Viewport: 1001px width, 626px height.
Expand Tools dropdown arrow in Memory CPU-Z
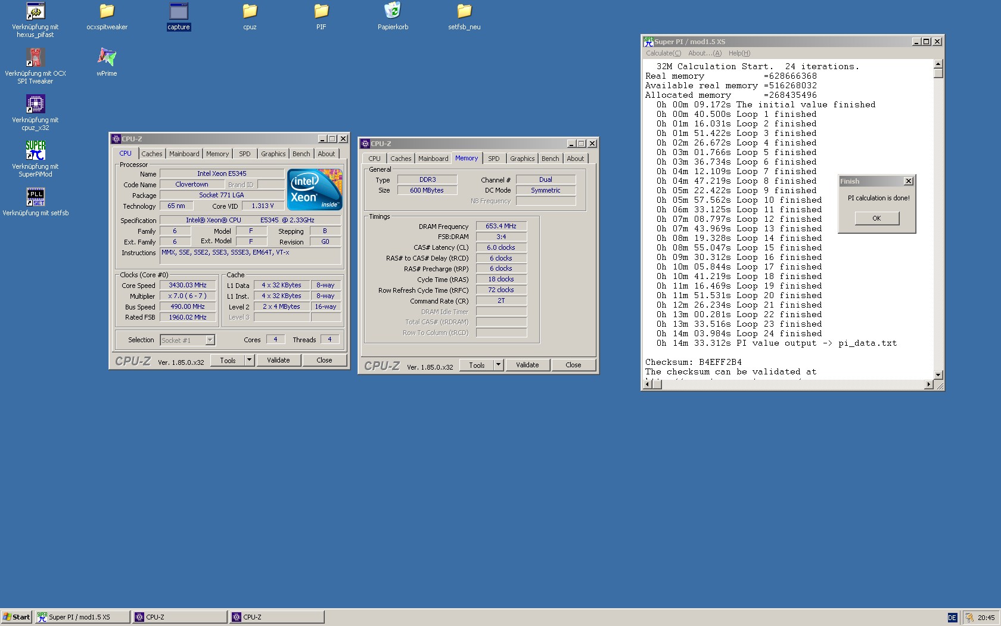point(499,365)
